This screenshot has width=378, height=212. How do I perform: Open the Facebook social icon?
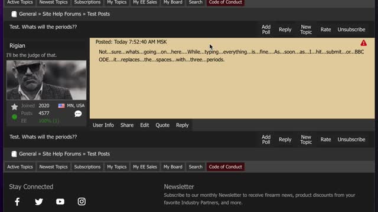pyautogui.click(x=17, y=201)
